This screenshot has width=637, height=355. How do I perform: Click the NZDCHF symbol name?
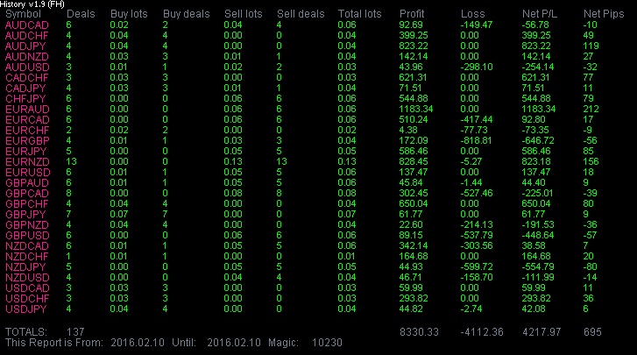[27, 257]
